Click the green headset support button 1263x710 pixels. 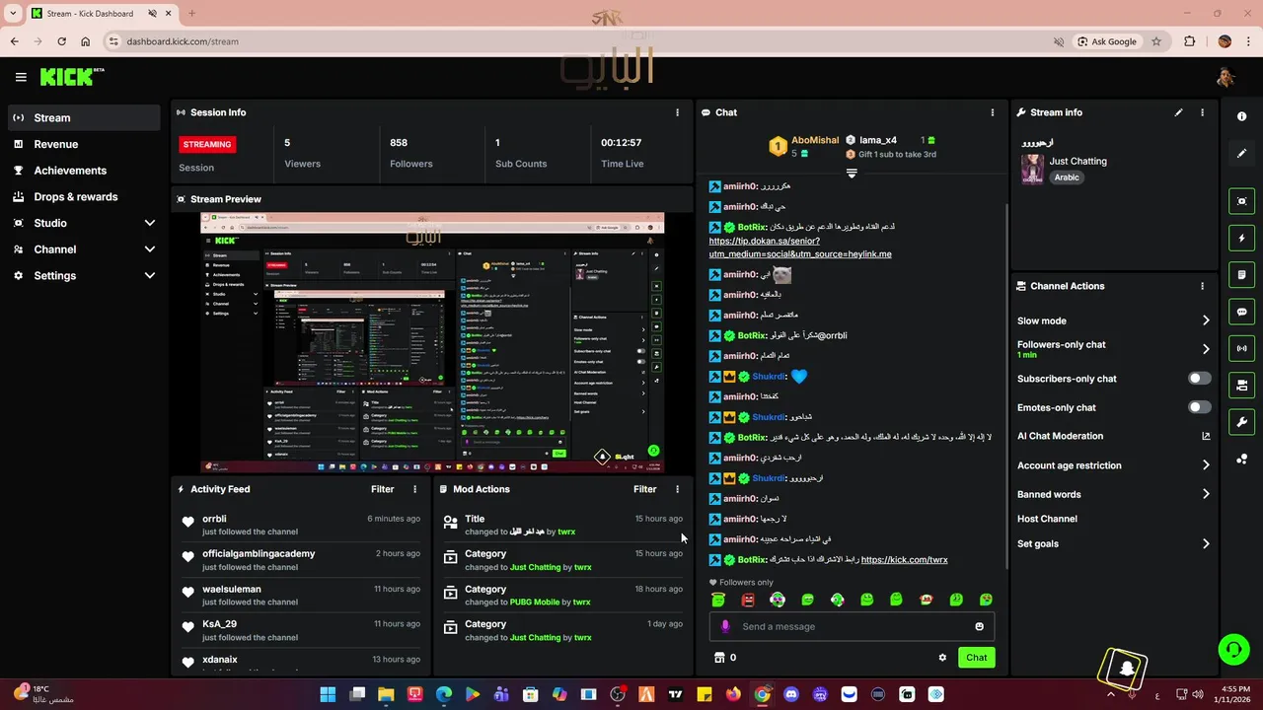point(1233,649)
